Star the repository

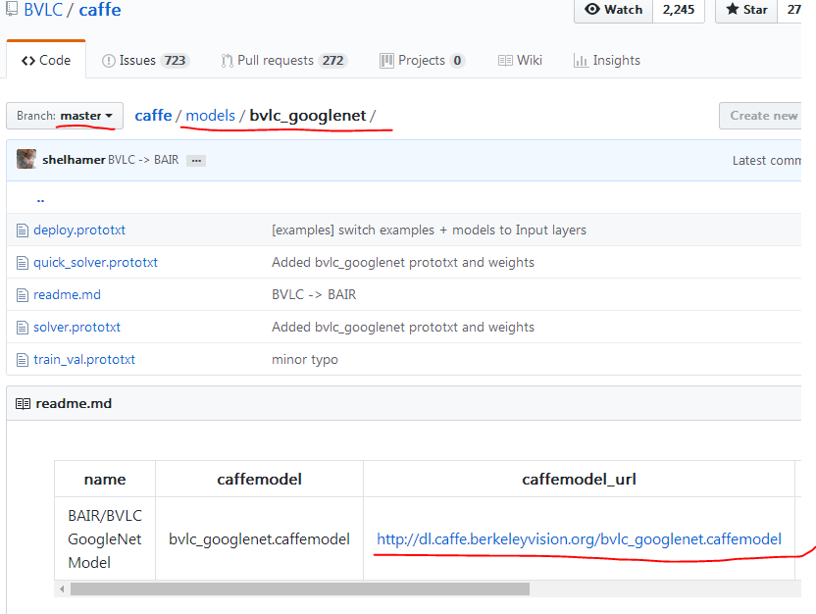746,10
